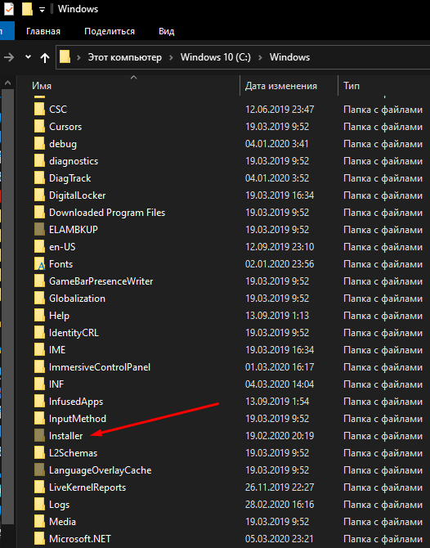Click the LanguageOverlayCache folder icon
Viewport: 430px width, 548px height.
pos(39,470)
